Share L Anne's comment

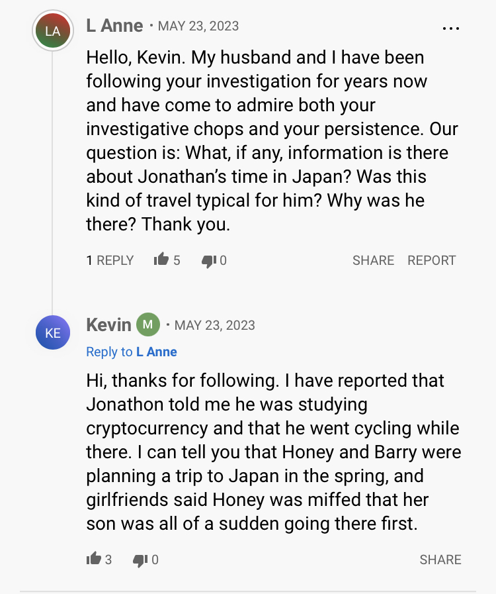tap(373, 260)
